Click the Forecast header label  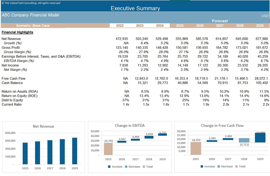[220, 21]
